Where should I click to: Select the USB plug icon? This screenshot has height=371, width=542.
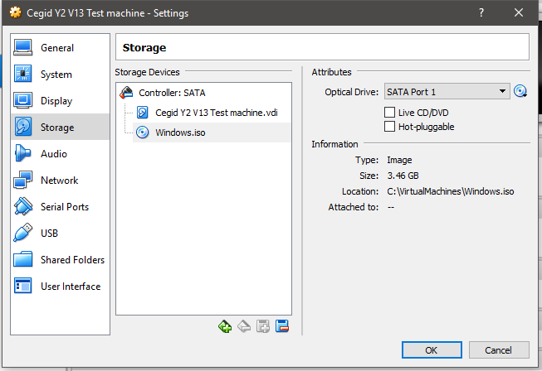coord(22,233)
